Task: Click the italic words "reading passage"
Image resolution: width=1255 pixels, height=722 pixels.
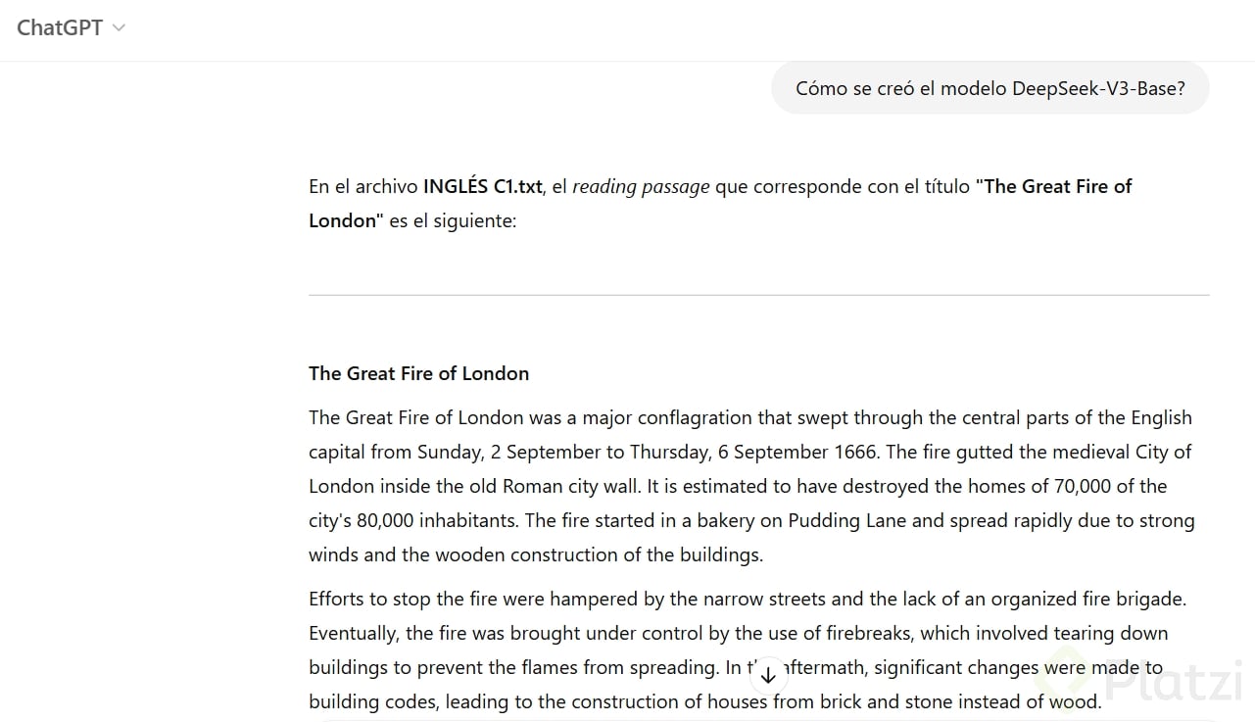Action: point(641,186)
